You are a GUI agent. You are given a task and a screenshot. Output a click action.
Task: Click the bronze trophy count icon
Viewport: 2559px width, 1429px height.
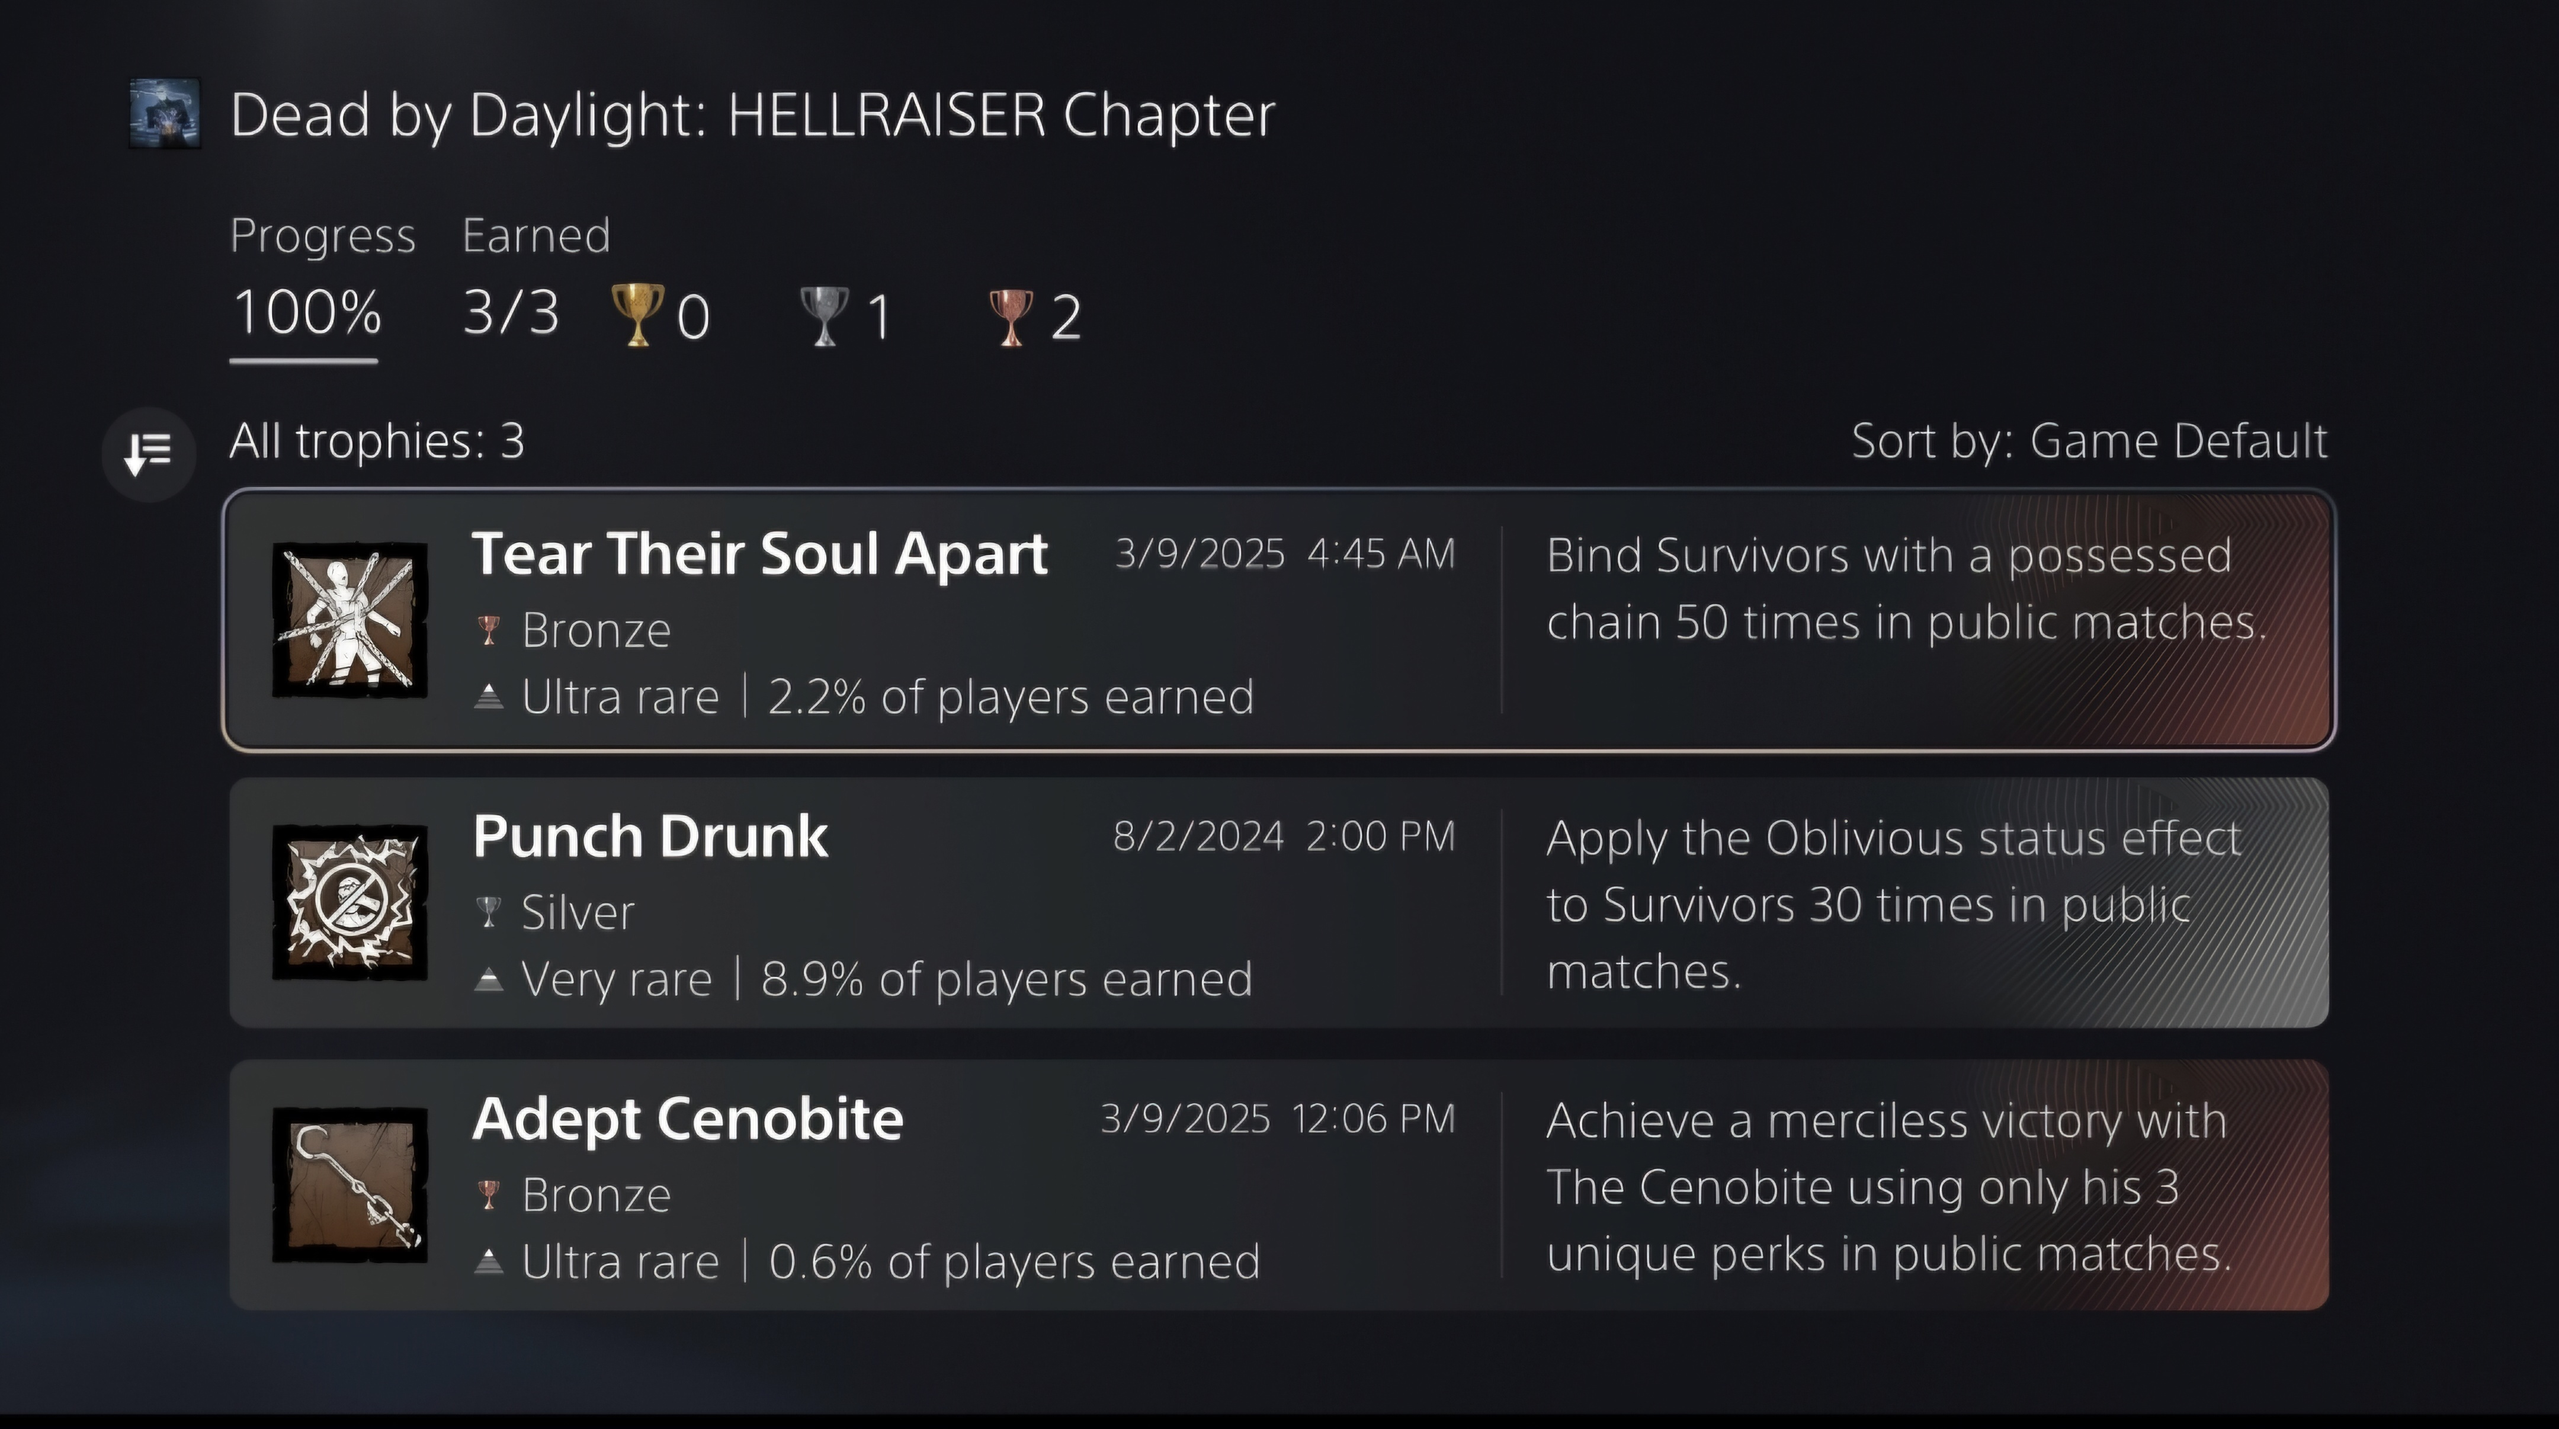pyautogui.click(x=1011, y=317)
